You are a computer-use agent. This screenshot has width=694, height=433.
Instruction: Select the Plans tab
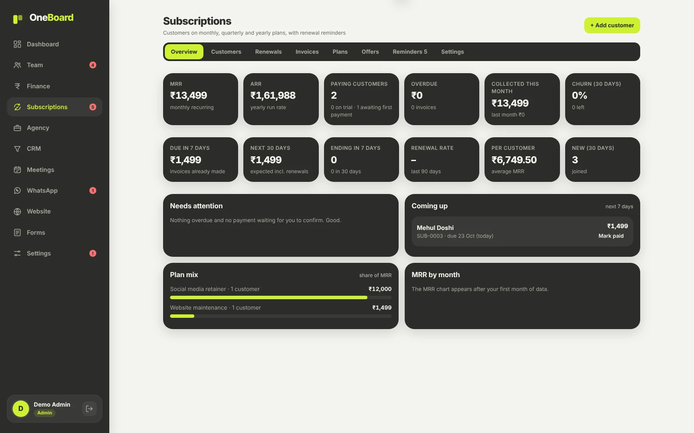340,52
